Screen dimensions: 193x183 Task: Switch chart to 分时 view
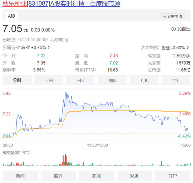(x=17, y=80)
